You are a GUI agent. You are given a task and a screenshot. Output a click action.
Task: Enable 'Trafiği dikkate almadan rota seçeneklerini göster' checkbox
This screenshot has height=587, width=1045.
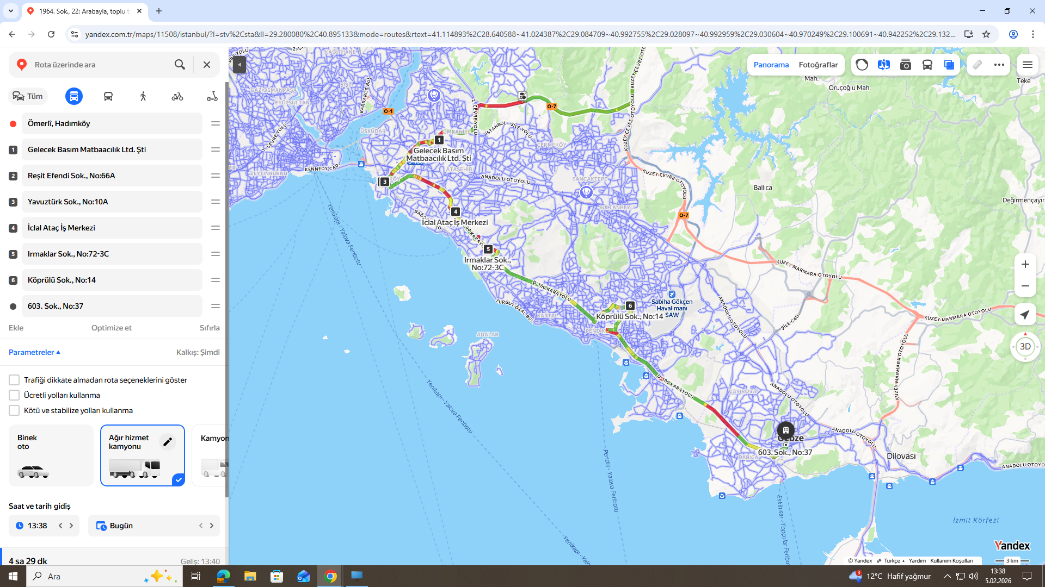click(14, 380)
